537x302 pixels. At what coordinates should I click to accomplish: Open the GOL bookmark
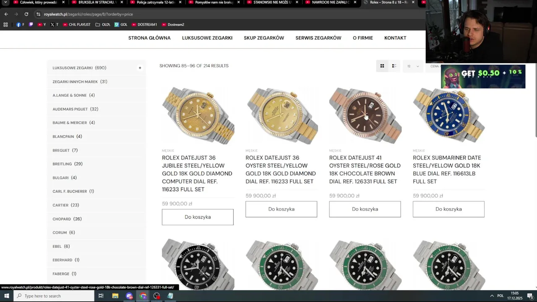(121, 25)
